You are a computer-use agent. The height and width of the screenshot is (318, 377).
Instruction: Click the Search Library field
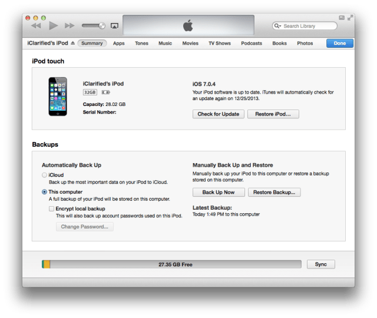tap(305, 26)
